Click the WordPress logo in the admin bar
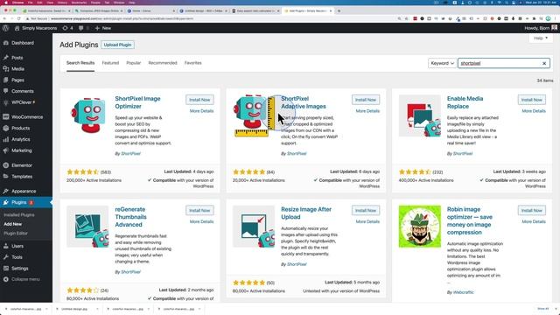Screen dimensions: 560x315 point(5,28)
